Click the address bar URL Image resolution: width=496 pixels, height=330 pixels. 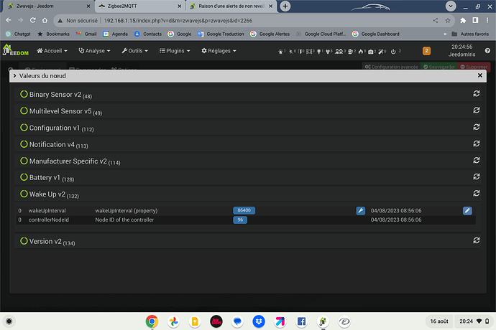tap(178, 21)
